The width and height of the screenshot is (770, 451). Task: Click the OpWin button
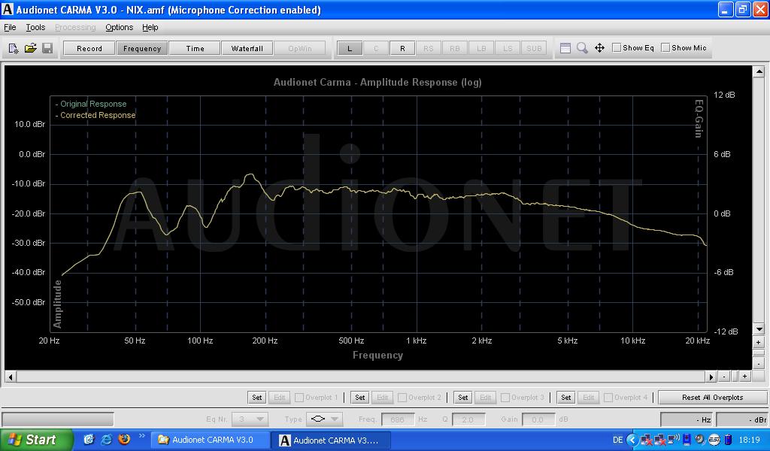[300, 48]
